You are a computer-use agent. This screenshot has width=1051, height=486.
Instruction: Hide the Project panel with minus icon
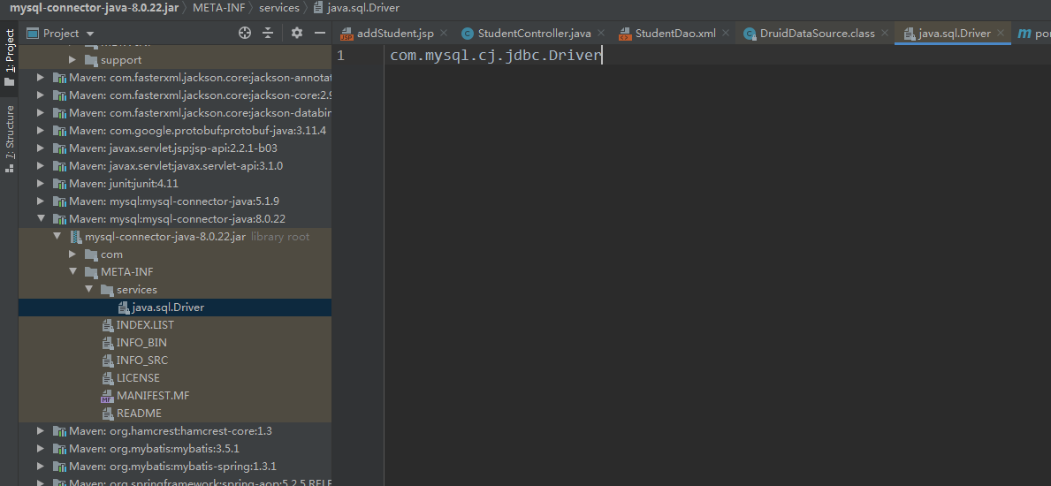[x=320, y=33]
